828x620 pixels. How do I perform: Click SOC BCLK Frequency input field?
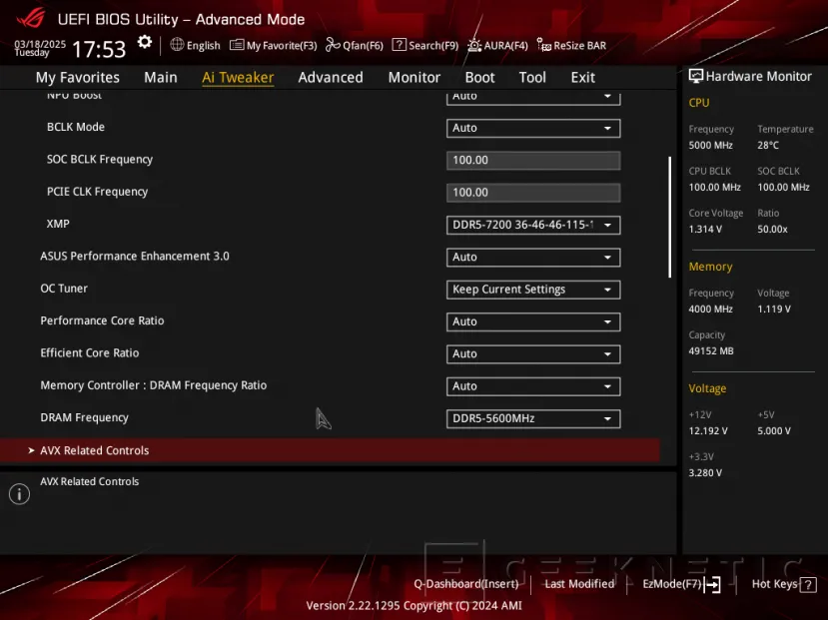[x=533, y=161]
